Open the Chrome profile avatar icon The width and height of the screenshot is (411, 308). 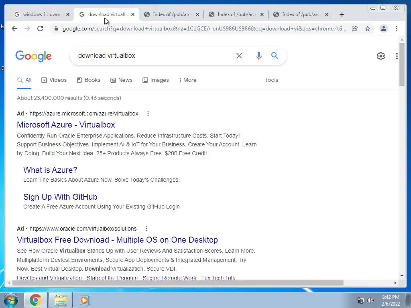(384, 28)
